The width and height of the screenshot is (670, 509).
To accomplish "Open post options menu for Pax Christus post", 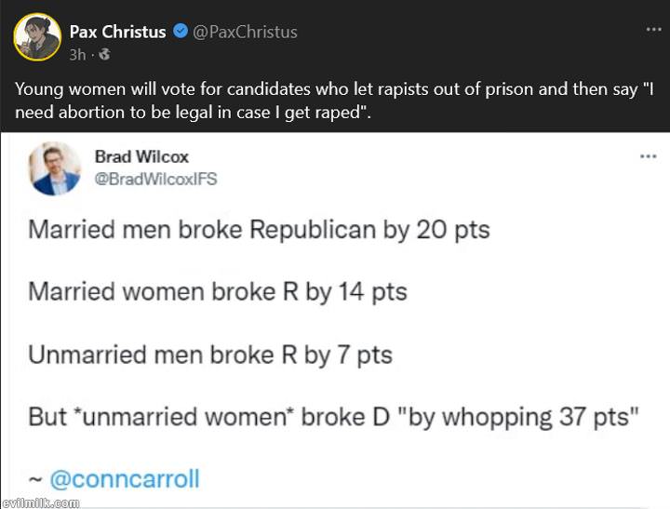I will coord(653,30).
